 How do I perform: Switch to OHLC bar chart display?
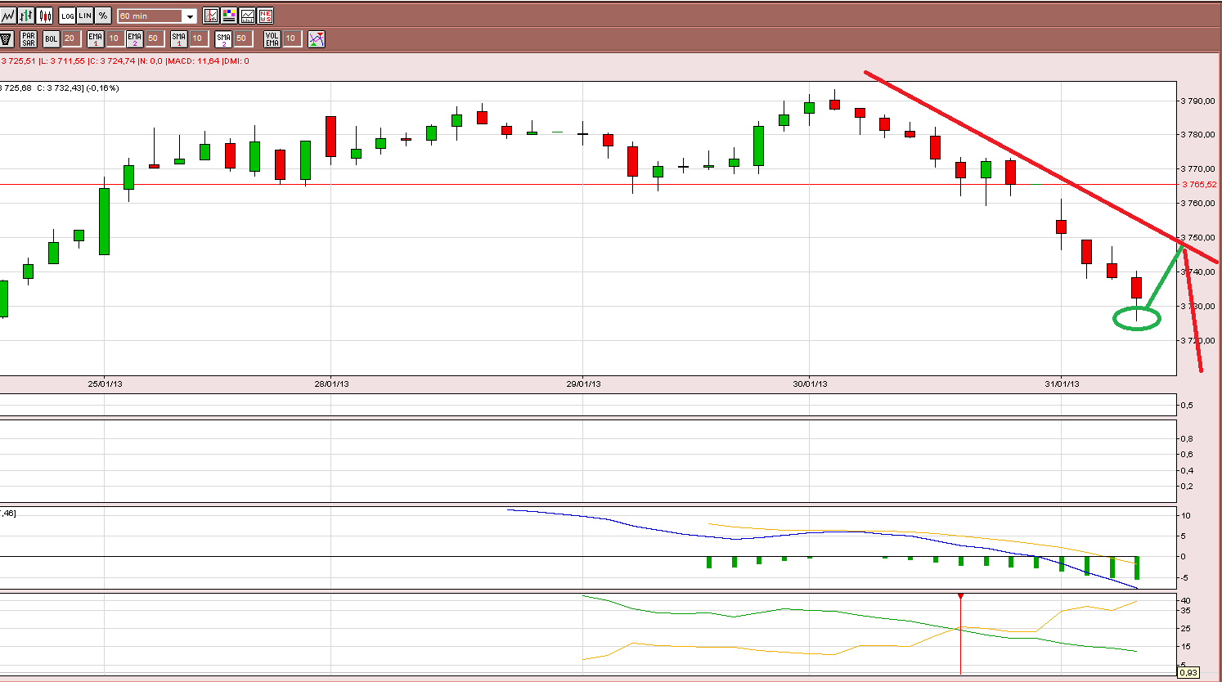tap(26, 16)
